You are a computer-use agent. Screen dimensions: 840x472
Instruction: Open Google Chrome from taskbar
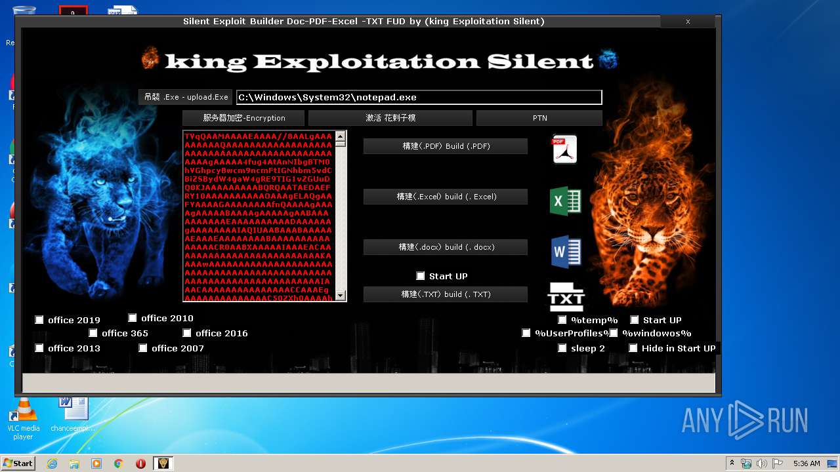(x=119, y=463)
